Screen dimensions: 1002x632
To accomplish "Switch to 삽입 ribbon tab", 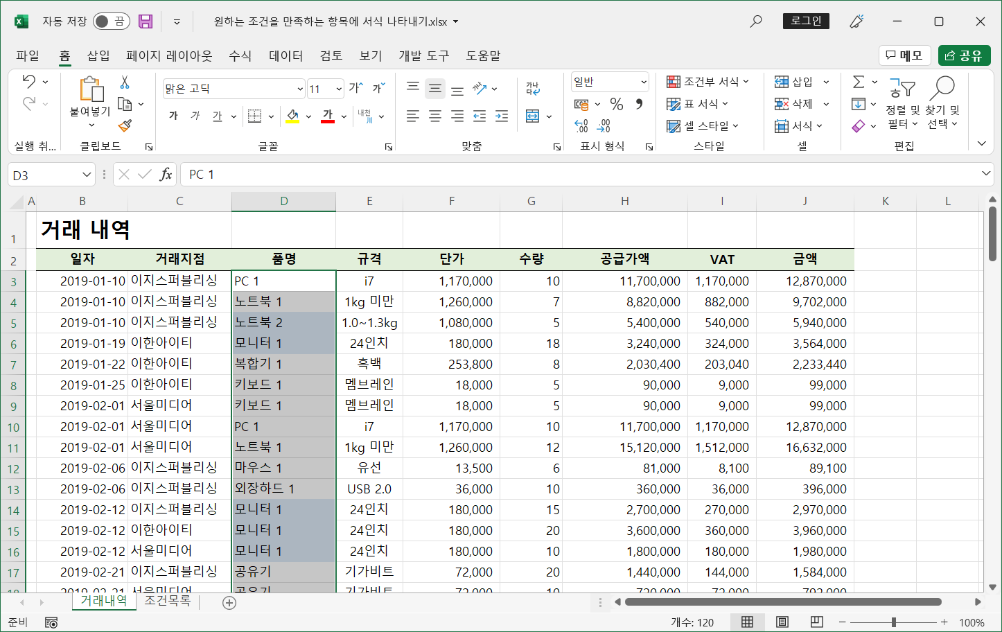I will point(98,55).
